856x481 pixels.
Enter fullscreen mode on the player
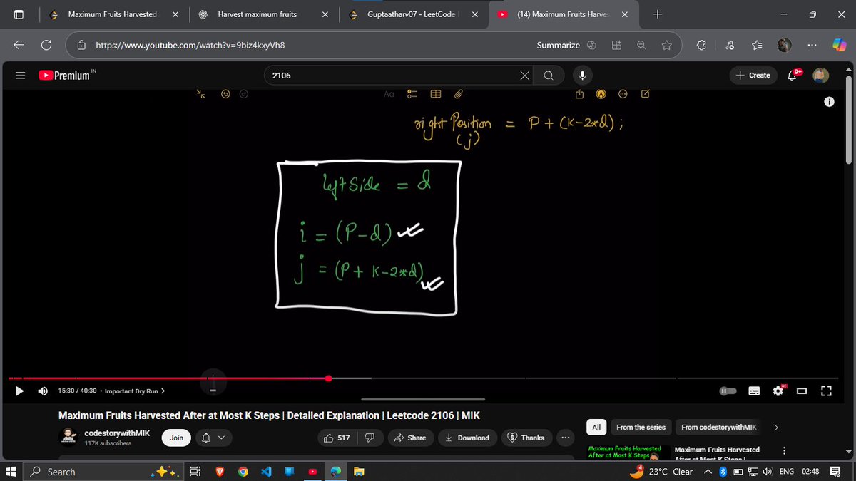pyautogui.click(x=825, y=391)
